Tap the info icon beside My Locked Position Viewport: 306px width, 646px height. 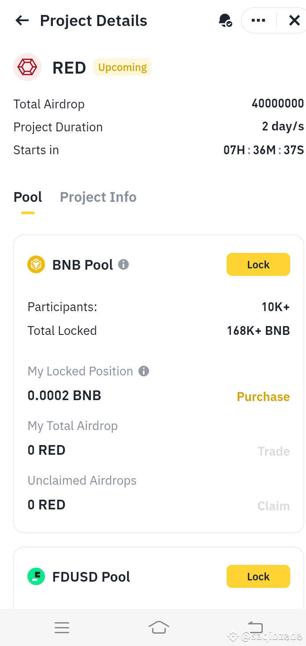click(143, 371)
